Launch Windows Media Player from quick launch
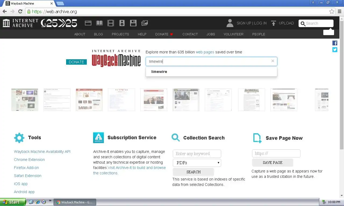Image resolution: width=344 pixels, height=206 pixels. [x=44, y=202]
